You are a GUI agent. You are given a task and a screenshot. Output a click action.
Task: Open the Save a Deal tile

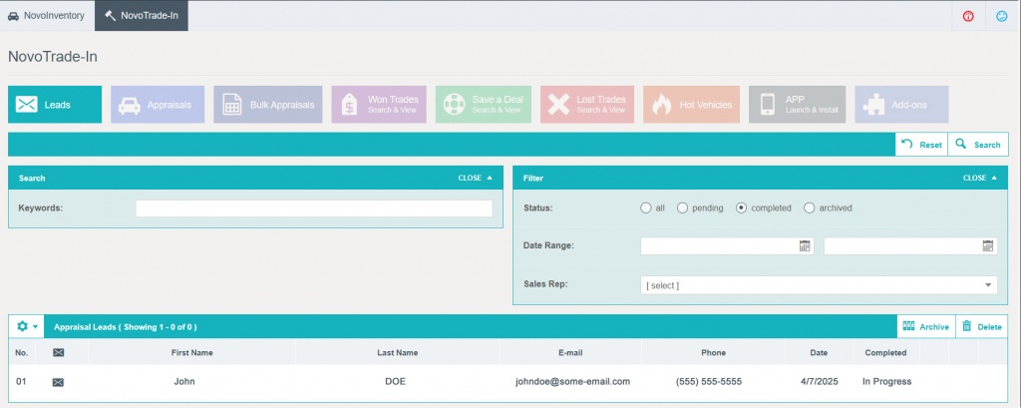coord(484,105)
